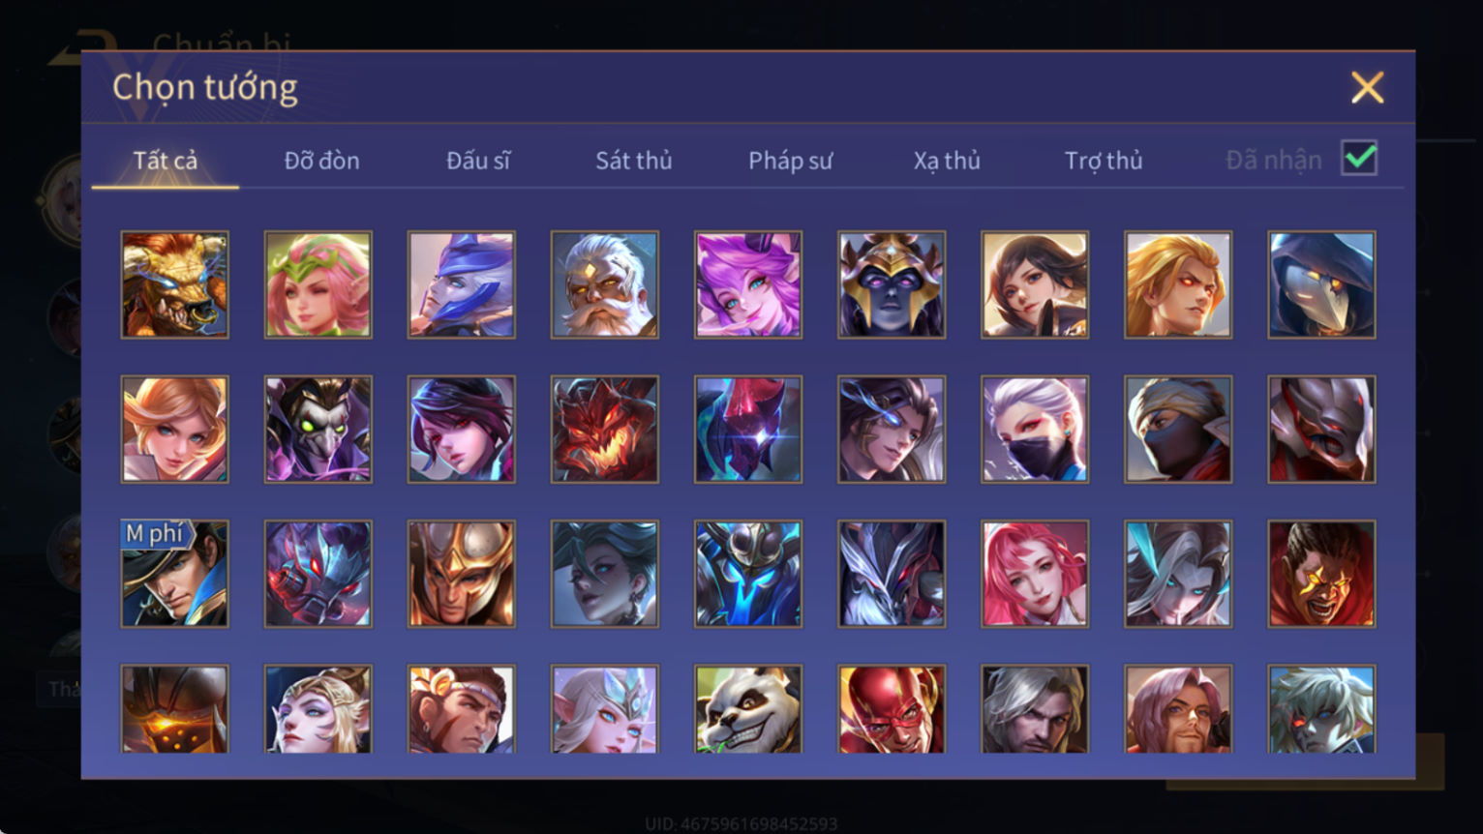This screenshot has height=834, width=1483.
Task: Select the free-trial 'M phí' hero portrait
Action: (175, 574)
